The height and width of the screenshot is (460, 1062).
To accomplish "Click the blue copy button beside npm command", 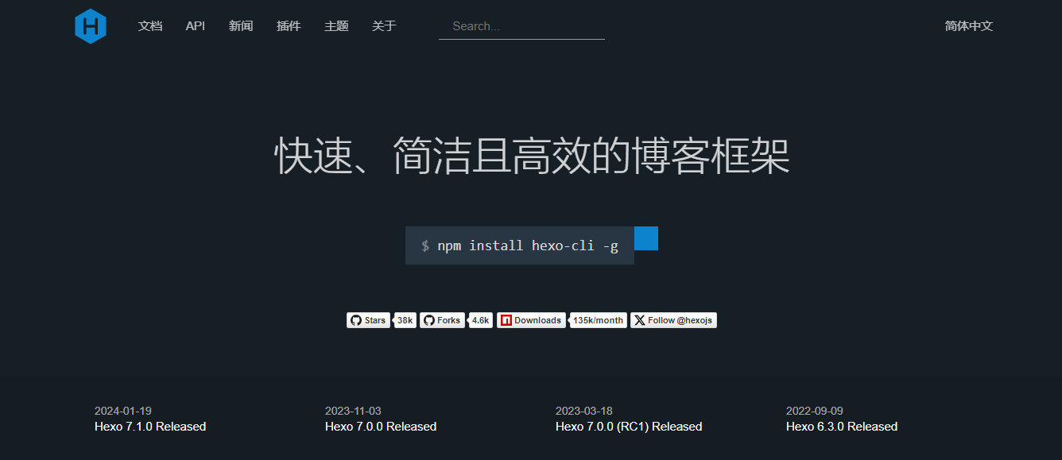I will (646, 238).
